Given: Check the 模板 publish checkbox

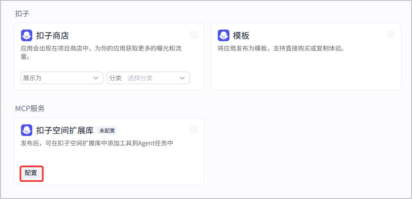Looking at the screenshot, I should pyautogui.click(x=391, y=35).
